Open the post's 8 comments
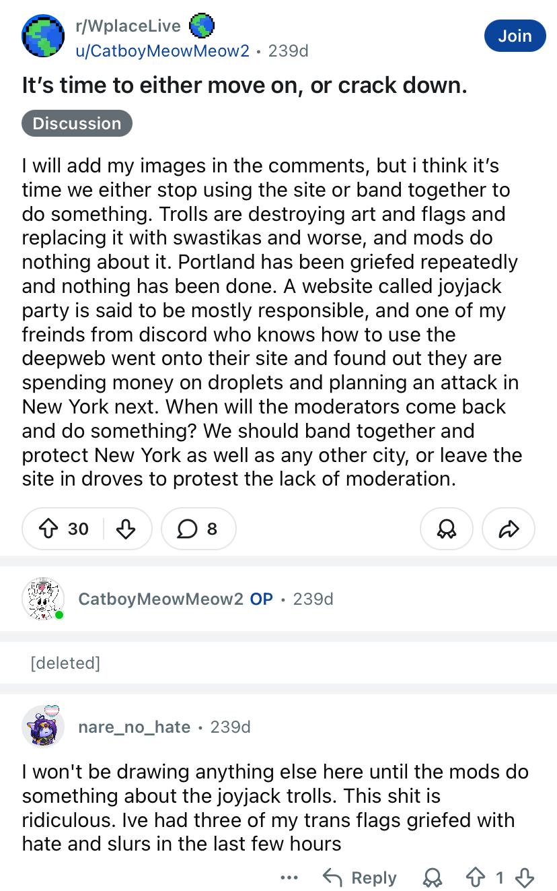Screen dimensions: 557x891 coord(198,529)
